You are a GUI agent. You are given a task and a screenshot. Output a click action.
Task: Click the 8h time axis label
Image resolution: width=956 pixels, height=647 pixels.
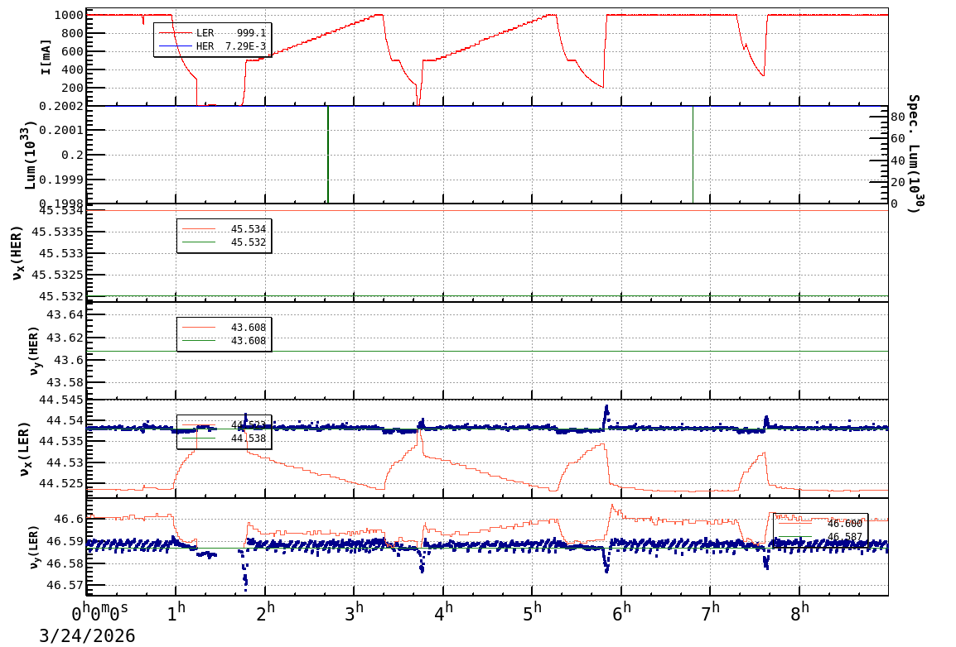(x=799, y=612)
